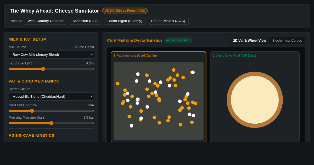The width and height of the screenshot is (314, 165).
Task: Open the Milk Source dropdown
Action: pyautogui.click(x=51, y=54)
